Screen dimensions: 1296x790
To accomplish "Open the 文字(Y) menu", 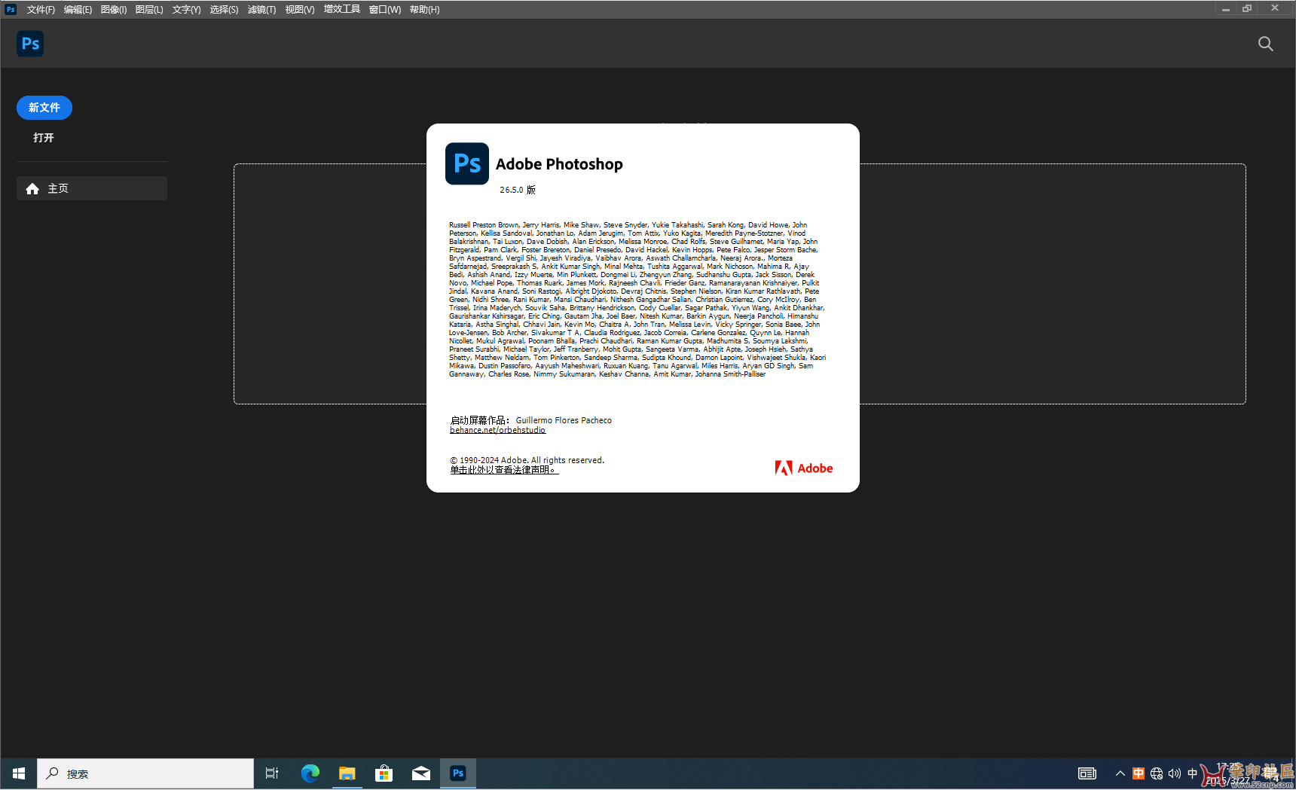I will click(x=186, y=10).
